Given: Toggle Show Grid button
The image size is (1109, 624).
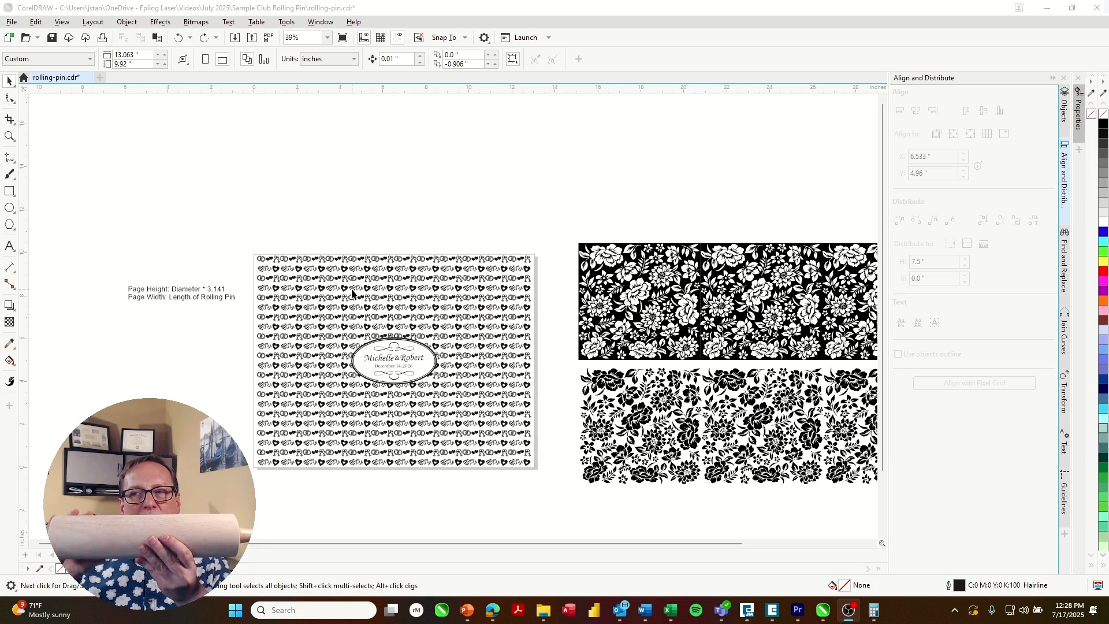Looking at the screenshot, I should 381,38.
